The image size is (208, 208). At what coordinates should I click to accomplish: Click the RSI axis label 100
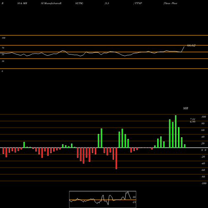click(3, 38)
